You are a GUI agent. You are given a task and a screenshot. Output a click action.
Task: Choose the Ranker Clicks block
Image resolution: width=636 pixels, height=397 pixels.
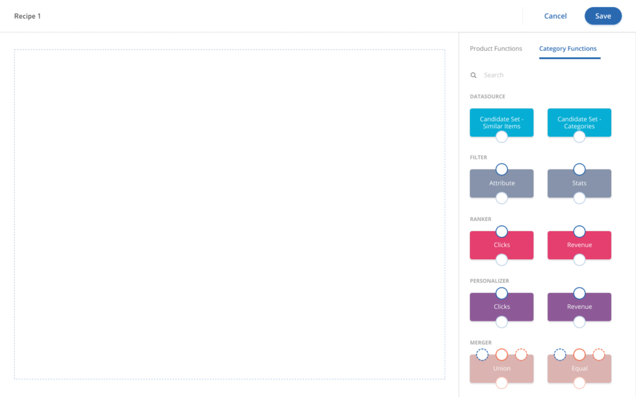click(x=501, y=245)
